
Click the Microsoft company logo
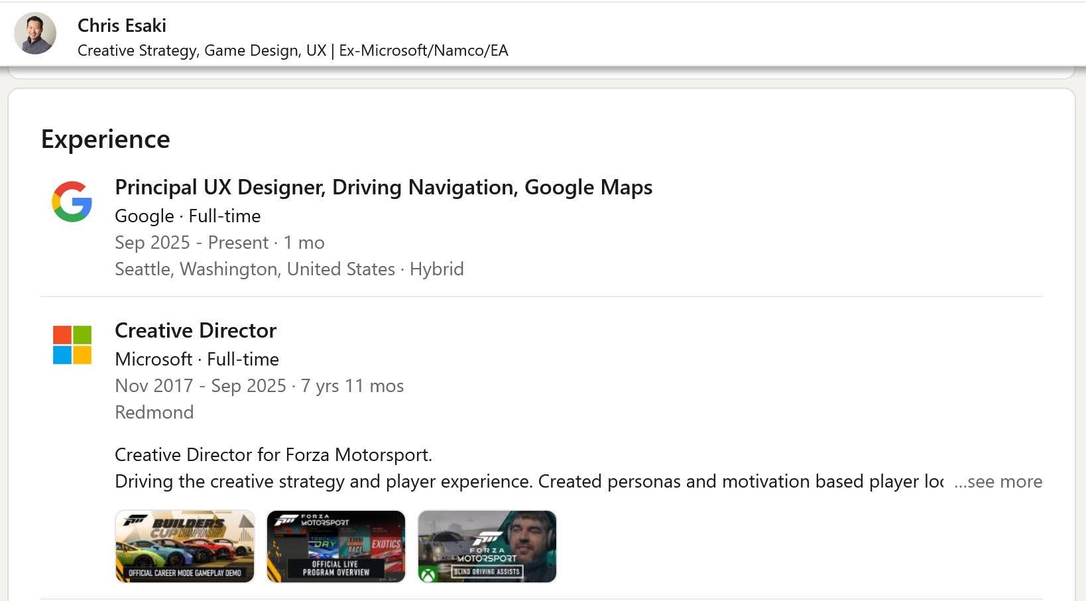(x=72, y=345)
